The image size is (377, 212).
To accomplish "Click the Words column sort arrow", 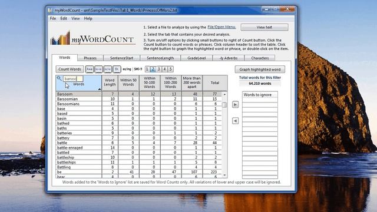I will pyautogui.click(x=100, y=89).
